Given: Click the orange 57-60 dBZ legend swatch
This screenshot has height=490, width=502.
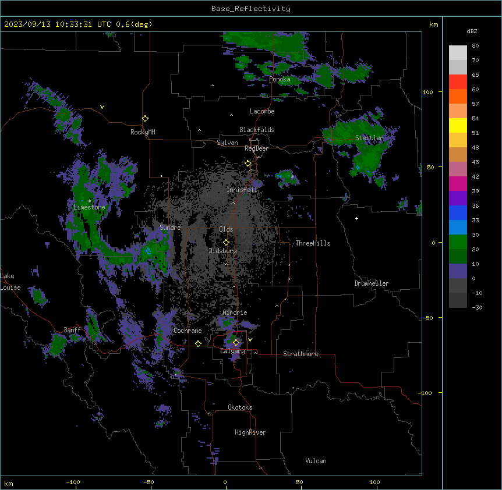Looking at the screenshot, I should click(x=458, y=97).
